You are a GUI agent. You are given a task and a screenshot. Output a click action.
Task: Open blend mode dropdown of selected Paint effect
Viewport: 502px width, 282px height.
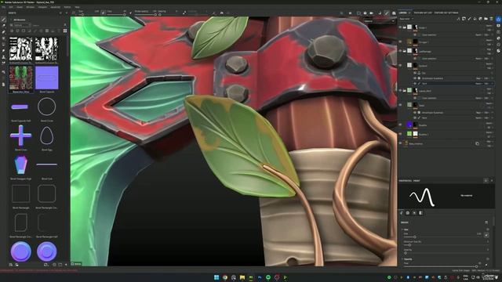(479, 84)
